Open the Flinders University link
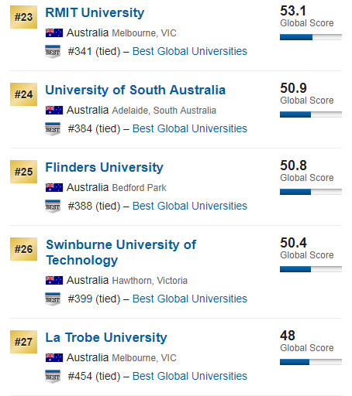Screen dimensions: 352x396 pyautogui.click(x=105, y=167)
